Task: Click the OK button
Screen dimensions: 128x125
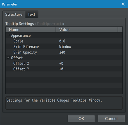Action: [x=81, y=119]
